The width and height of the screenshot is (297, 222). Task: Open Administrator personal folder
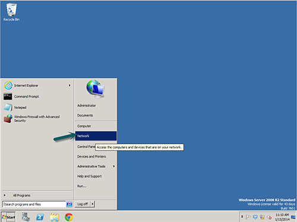pos(96,105)
